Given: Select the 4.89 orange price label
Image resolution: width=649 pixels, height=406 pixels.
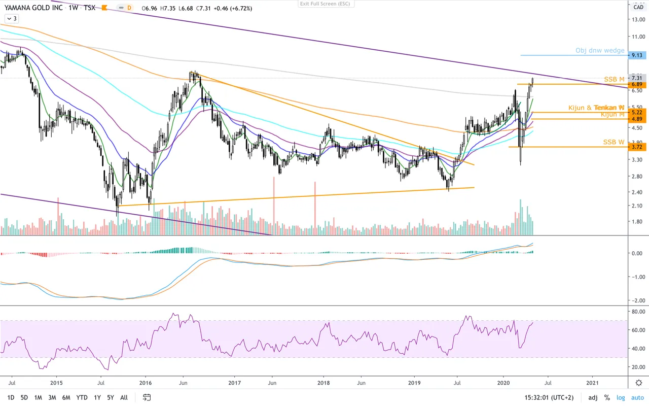Looking at the screenshot, I should [x=637, y=119].
